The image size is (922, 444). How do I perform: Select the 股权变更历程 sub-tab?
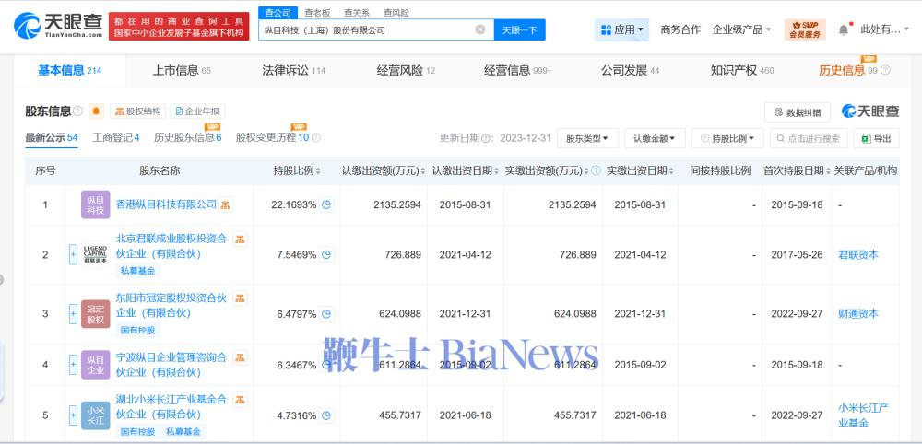[x=272, y=138]
